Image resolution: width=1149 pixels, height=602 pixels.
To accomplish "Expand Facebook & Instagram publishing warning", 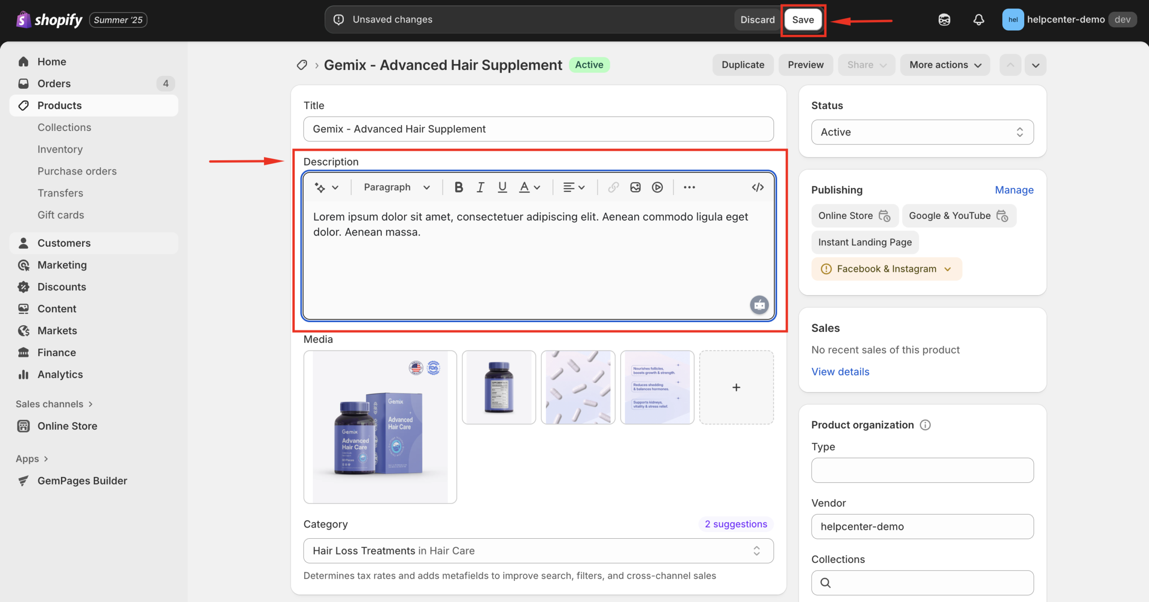I will tap(886, 269).
